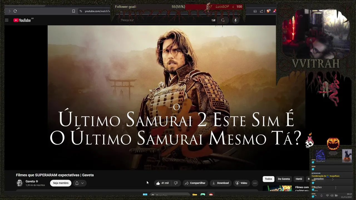This screenshot has height=200, width=356.
Task: Click the browser cast screen icon
Action: point(255,11)
